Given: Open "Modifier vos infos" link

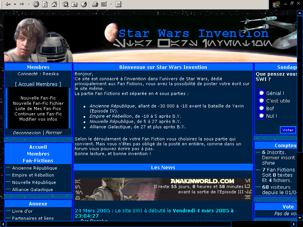Looking at the screenshot, I should pyautogui.click(x=38, y=119).
